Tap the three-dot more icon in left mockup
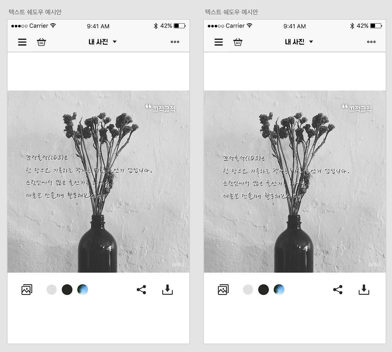The width and height of the screenshot is (392, 352). 175,42
